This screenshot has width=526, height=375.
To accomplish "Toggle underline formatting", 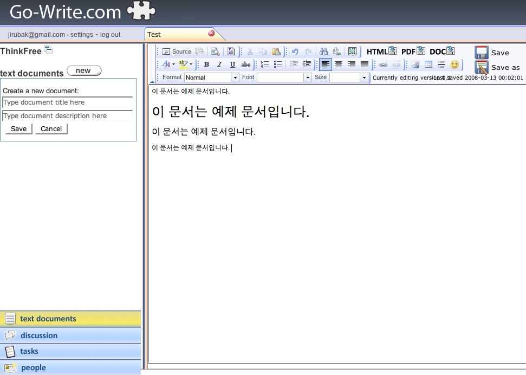I will pos(232,64).
